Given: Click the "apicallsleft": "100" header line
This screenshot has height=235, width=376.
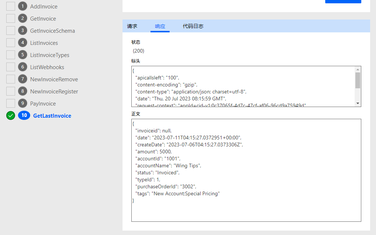Looking at the screenshot, I should pos(157,78).
